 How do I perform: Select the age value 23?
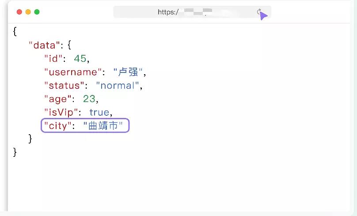tap(89, 99)
